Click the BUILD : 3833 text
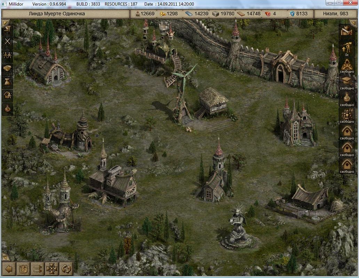 [88, 4]
